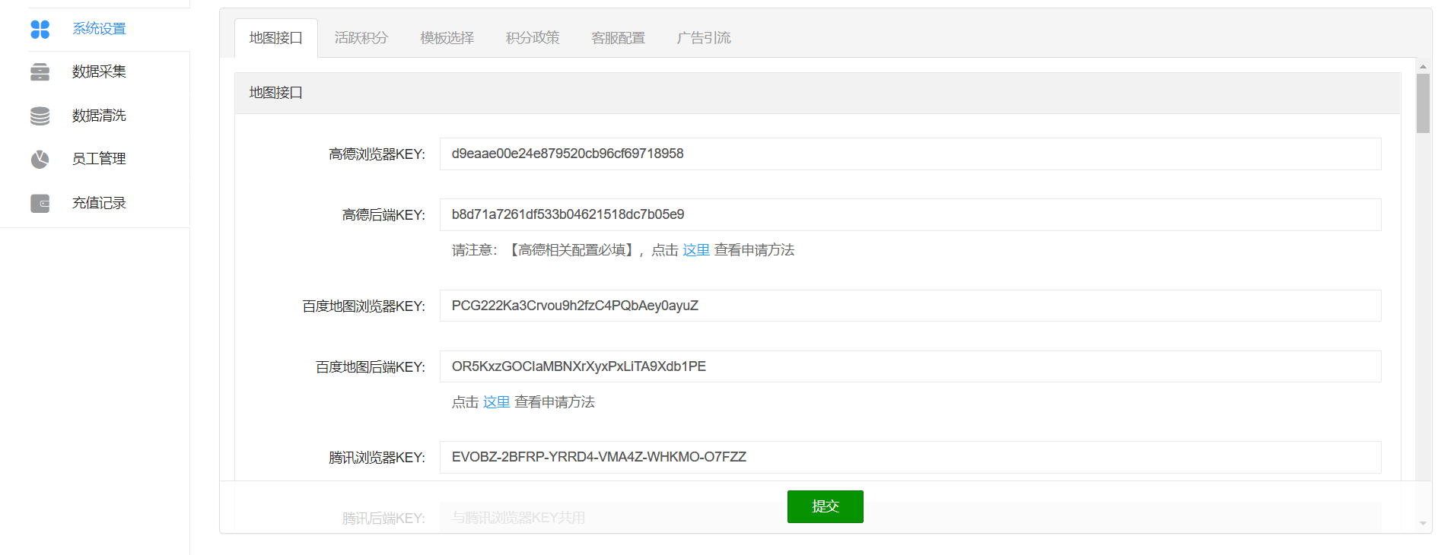Viewport: 1438px width, 555px height.
Task: Click the 高德后端KEY: label
Action: click(x=383, y=215)
